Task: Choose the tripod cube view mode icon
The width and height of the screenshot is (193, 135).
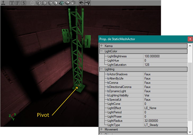Action: pyautogui.click(x=44, y=3)
